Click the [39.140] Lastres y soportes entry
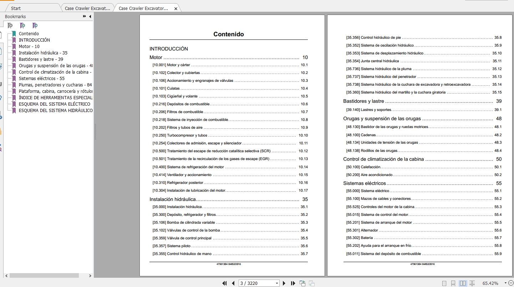This screenshot has height=287, width=514. (x=424, y=110)
